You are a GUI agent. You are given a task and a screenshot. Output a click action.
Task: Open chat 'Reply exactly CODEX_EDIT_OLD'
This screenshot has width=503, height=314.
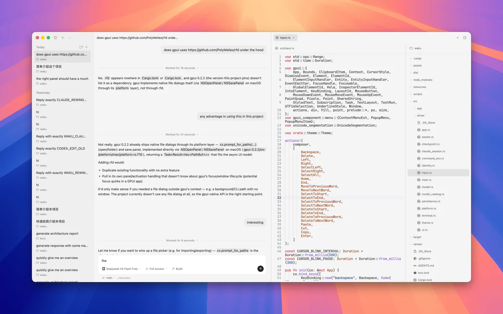[x=62, y=151]
